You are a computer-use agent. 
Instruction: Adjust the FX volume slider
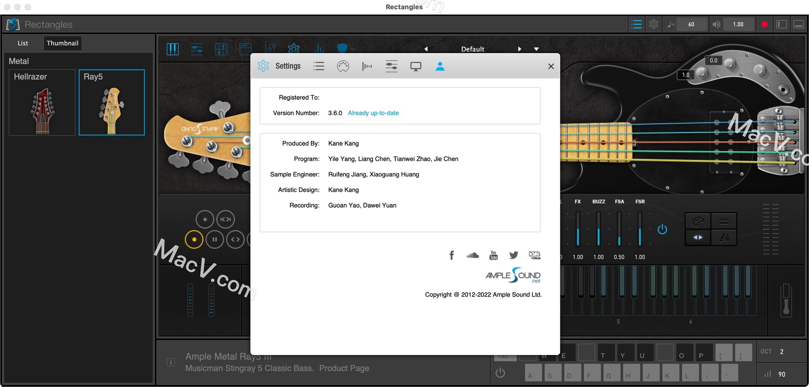point(578,229)
